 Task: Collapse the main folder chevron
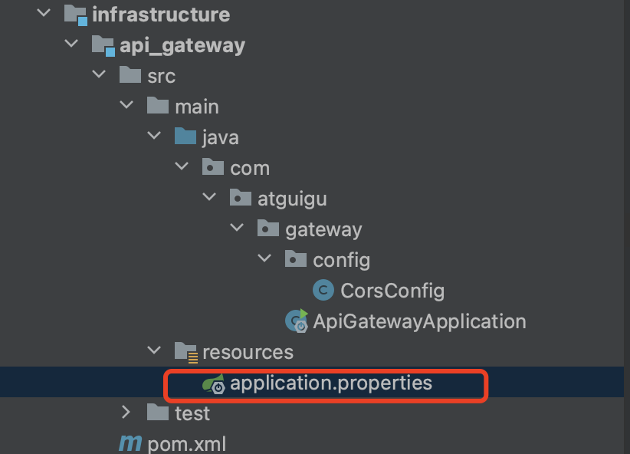click(x=126, y=105)
